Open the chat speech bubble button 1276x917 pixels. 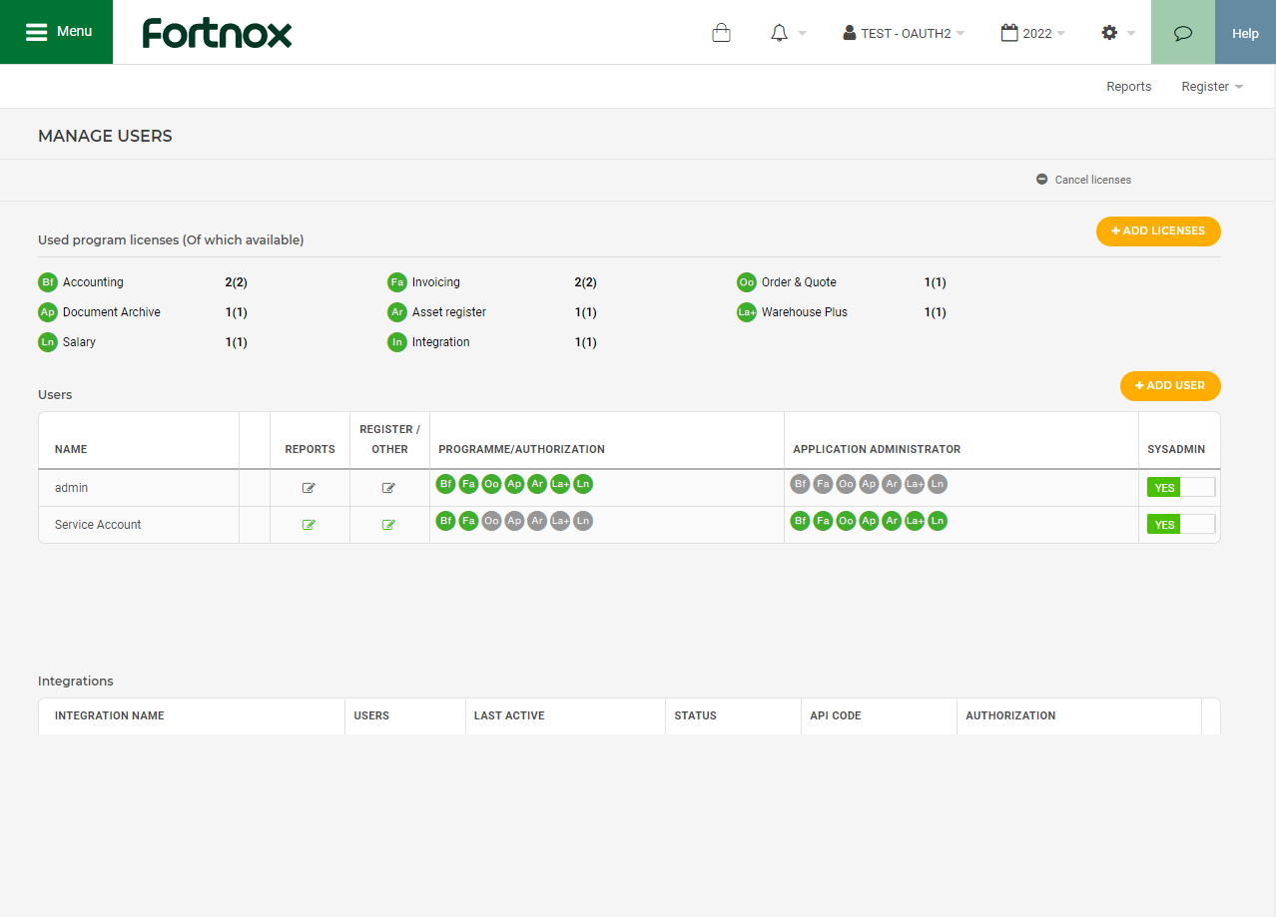[1183, 33]
